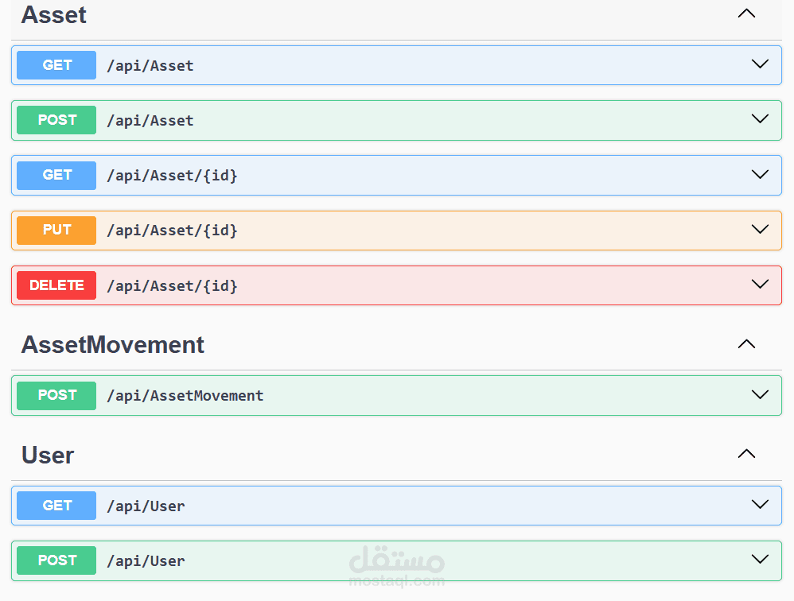Click the /api/User path on the POST row
The height and width of the screenshot is (601, 794).
146,561
